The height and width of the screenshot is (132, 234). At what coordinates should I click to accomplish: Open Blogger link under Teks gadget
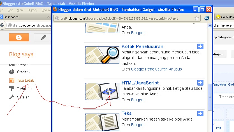[x=138, y=125]
